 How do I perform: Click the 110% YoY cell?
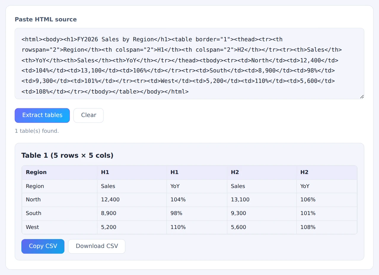click(197, 227)
